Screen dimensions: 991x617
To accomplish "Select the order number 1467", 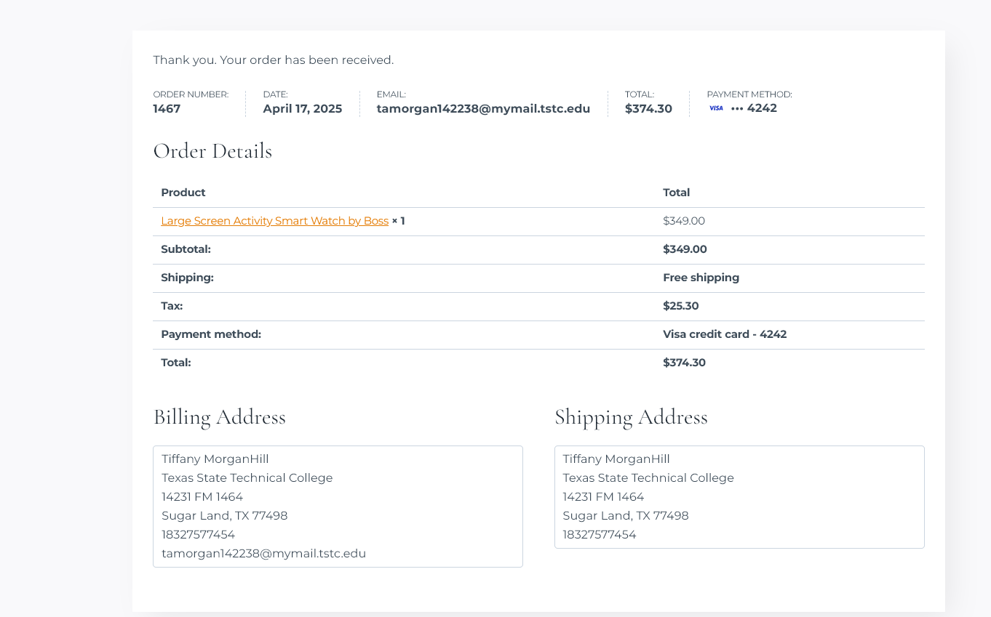I will (x=167, y=108).
